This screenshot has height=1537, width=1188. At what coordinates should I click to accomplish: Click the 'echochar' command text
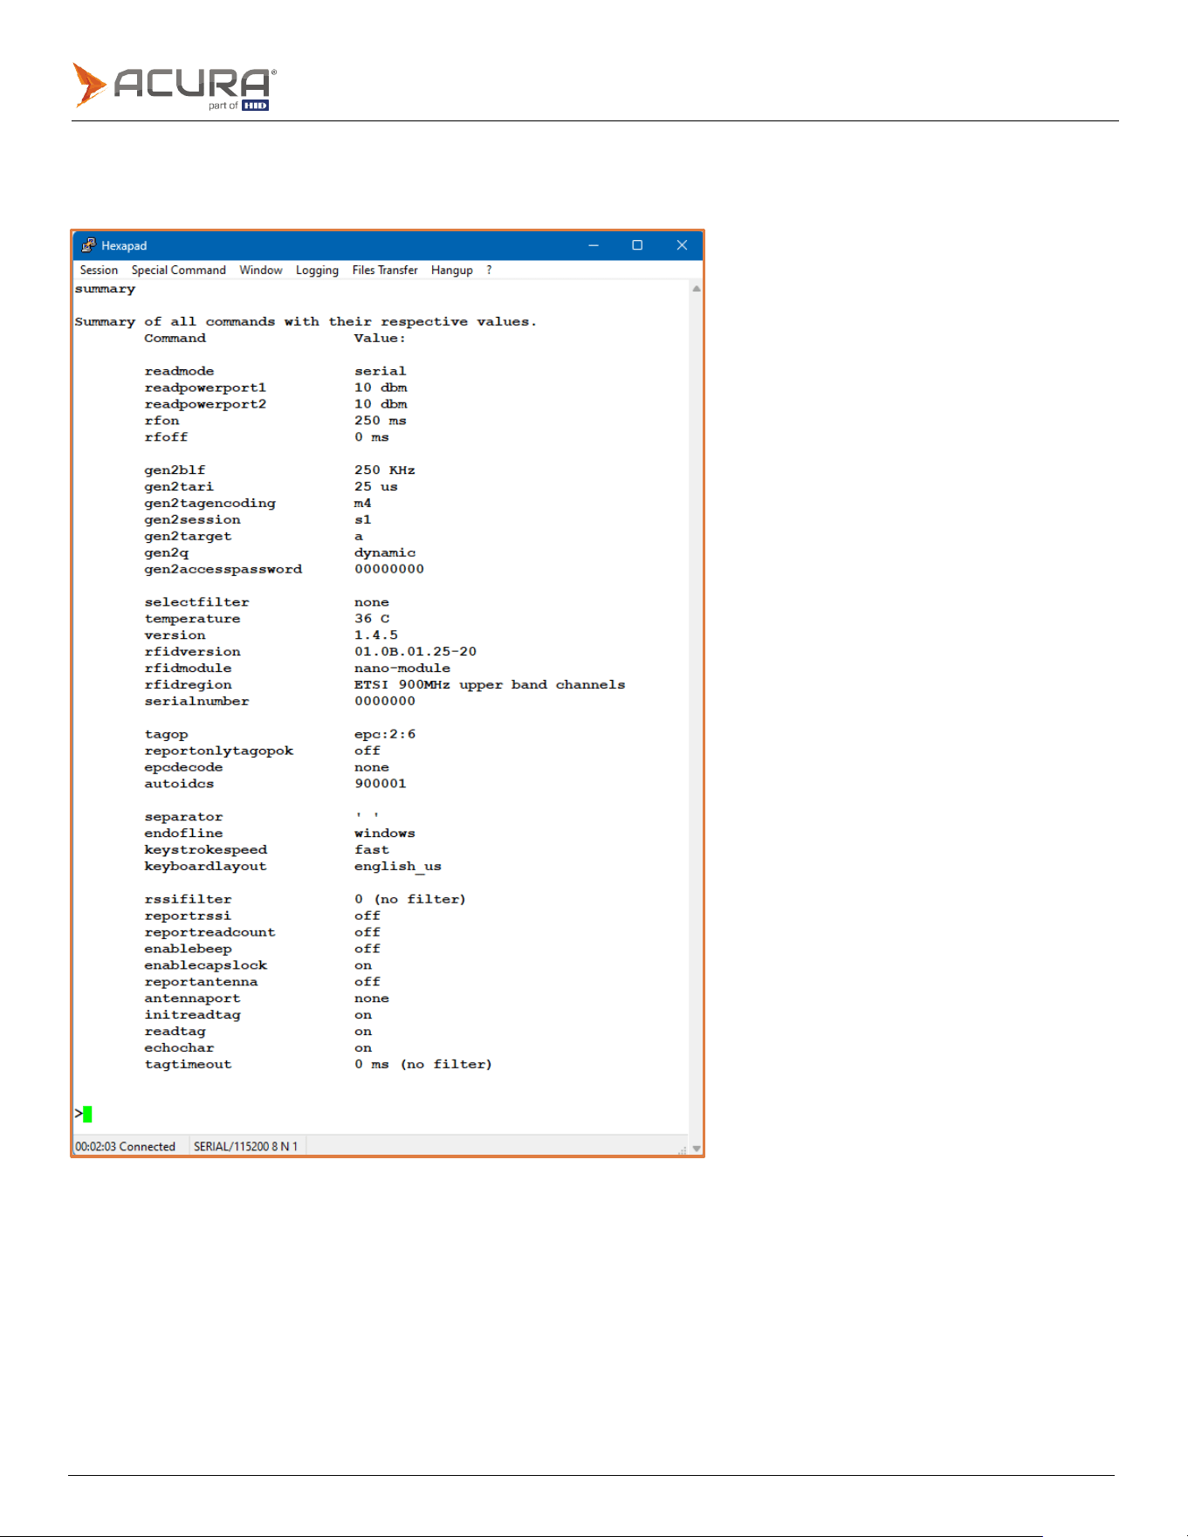pos(179,1048)
